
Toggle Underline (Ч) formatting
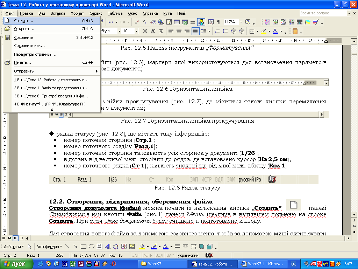pos(161,31)
